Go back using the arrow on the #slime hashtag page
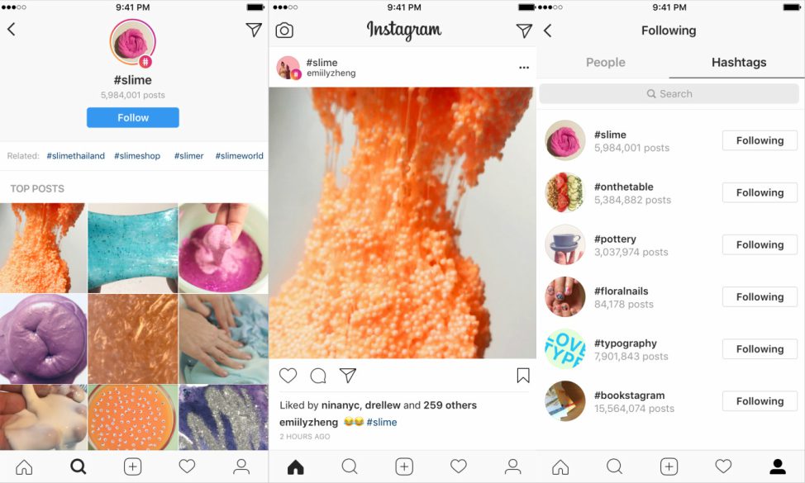This screenshot has width=805, height=483. pyautogui.click(x=12, y=29)
